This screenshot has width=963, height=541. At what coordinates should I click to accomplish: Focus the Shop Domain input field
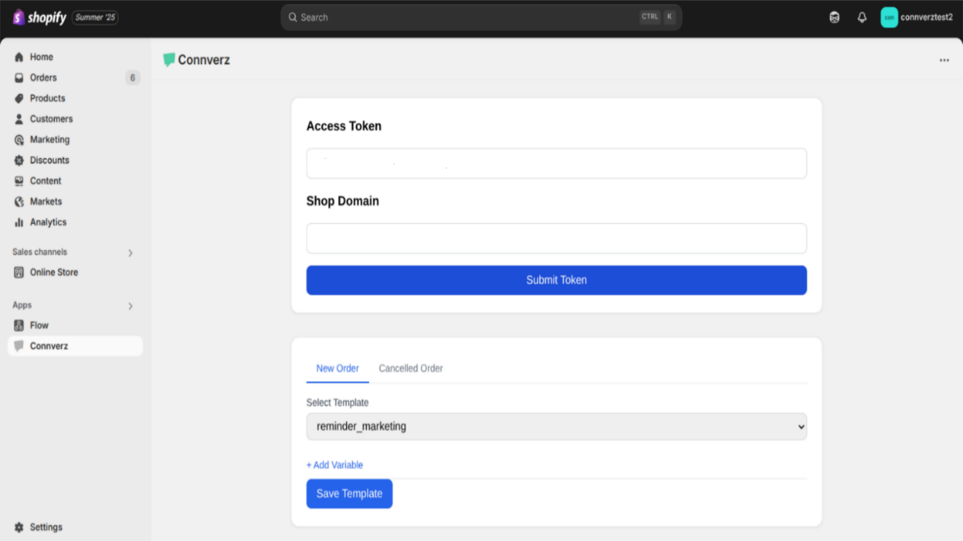[556, 239]
